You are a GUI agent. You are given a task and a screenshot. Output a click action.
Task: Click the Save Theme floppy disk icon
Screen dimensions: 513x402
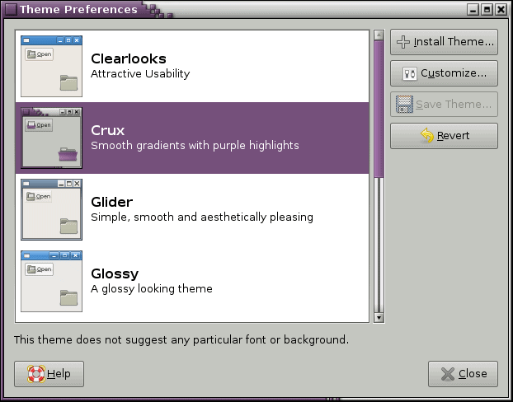404,105
